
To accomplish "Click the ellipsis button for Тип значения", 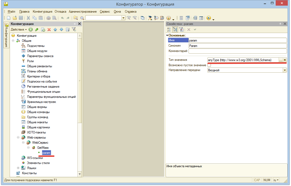I will click(281, 60).
